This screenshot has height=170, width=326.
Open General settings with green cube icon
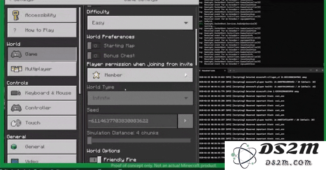point(42,147)
